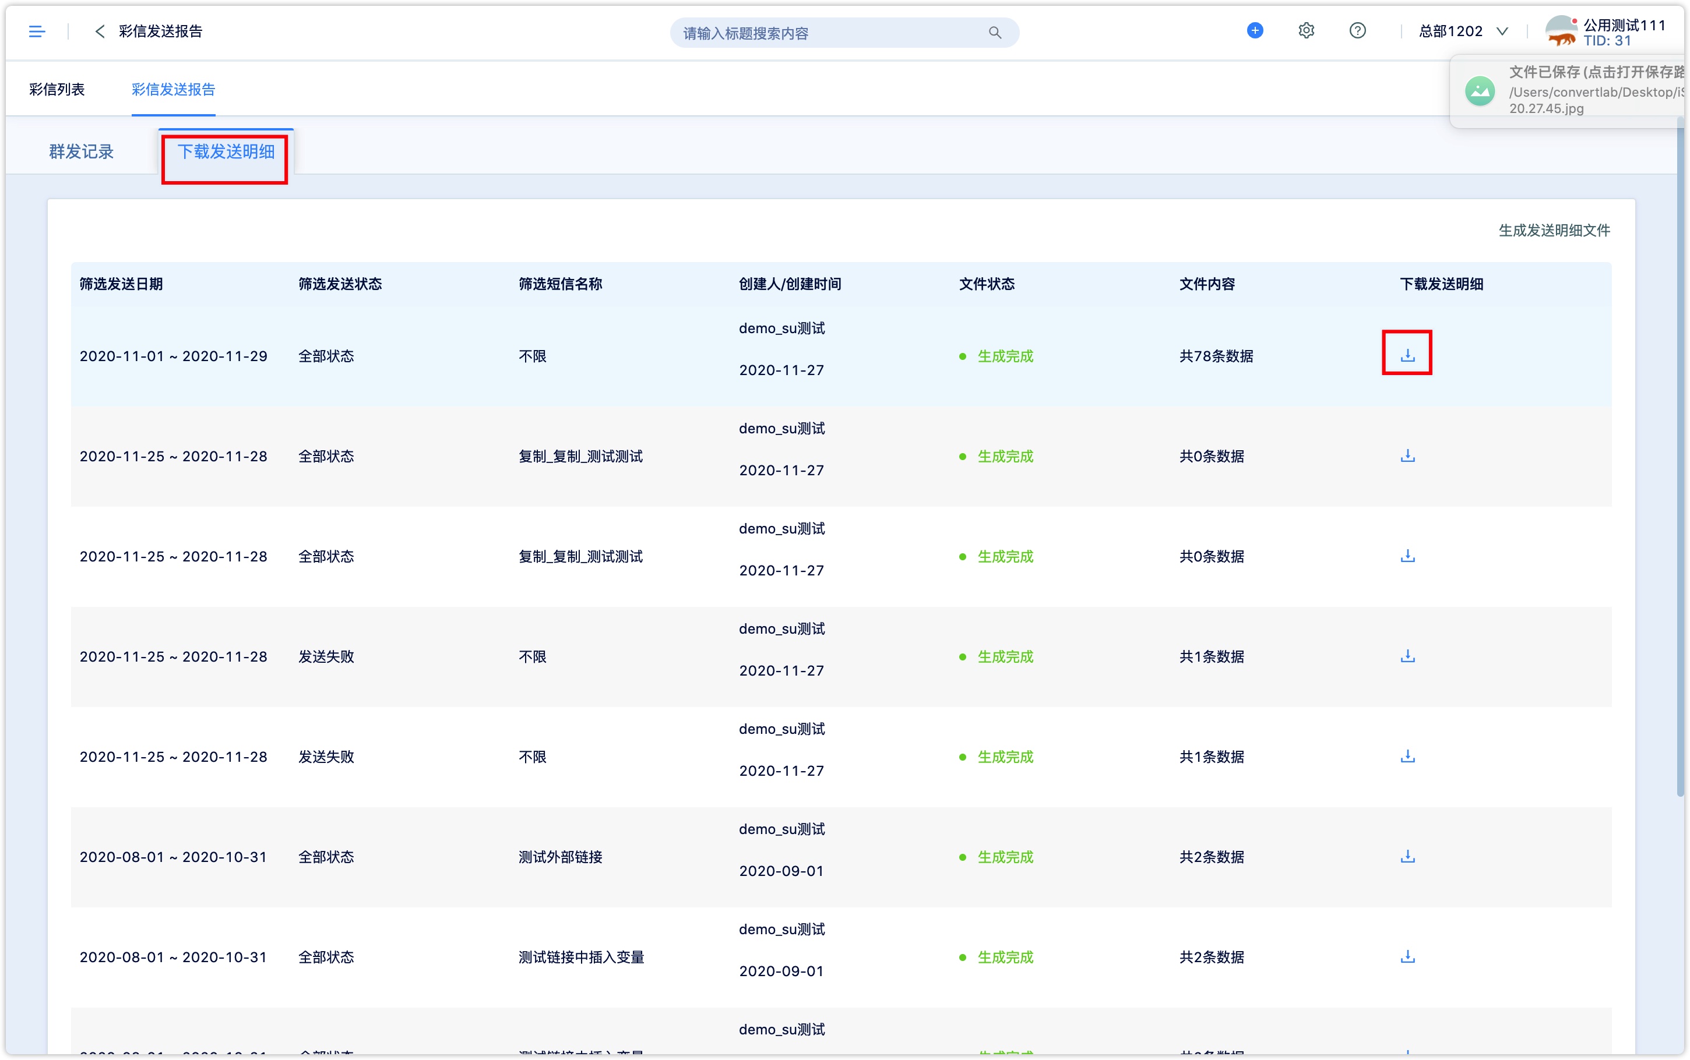The image size is (1690, 1060).
Task: Go back using the arrow beside 彩信发送报告
Action: 100,31
